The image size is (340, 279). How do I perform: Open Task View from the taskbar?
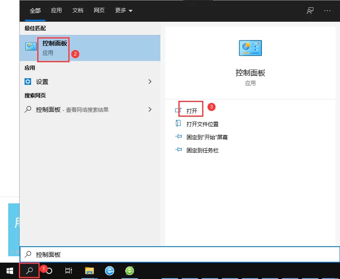(x=68, y=271)
